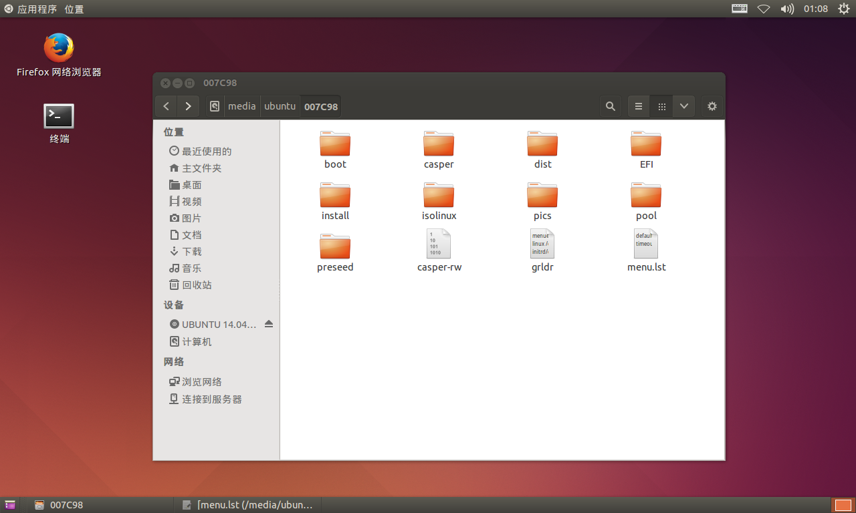This screenshot has width=856, height=513.
Task: Open the pool folder
Action: (646, 202)
